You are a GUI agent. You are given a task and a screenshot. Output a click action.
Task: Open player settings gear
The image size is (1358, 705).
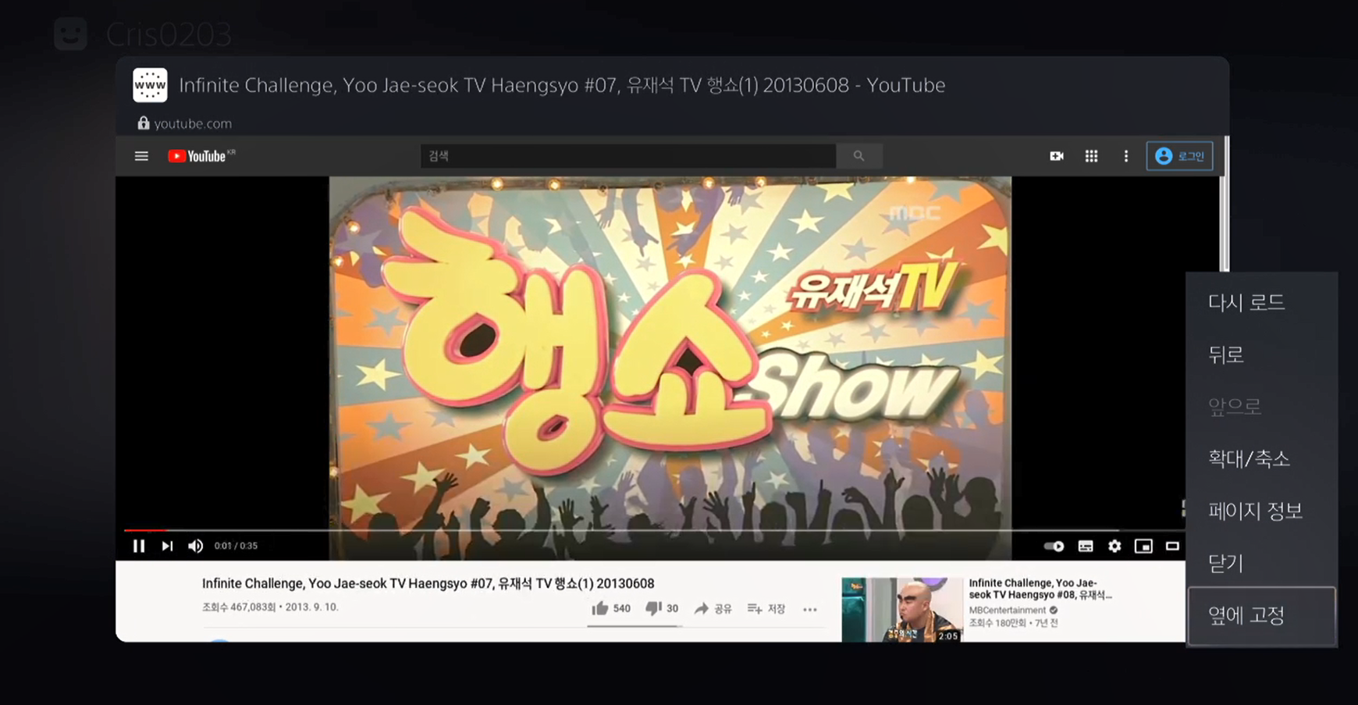[x=1114, y=546]
